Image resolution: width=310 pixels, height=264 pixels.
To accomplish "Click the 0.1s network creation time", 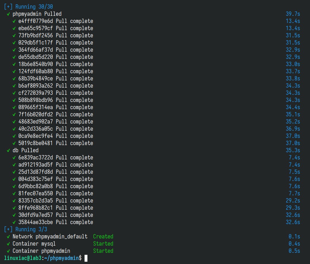I will [294, 236].
